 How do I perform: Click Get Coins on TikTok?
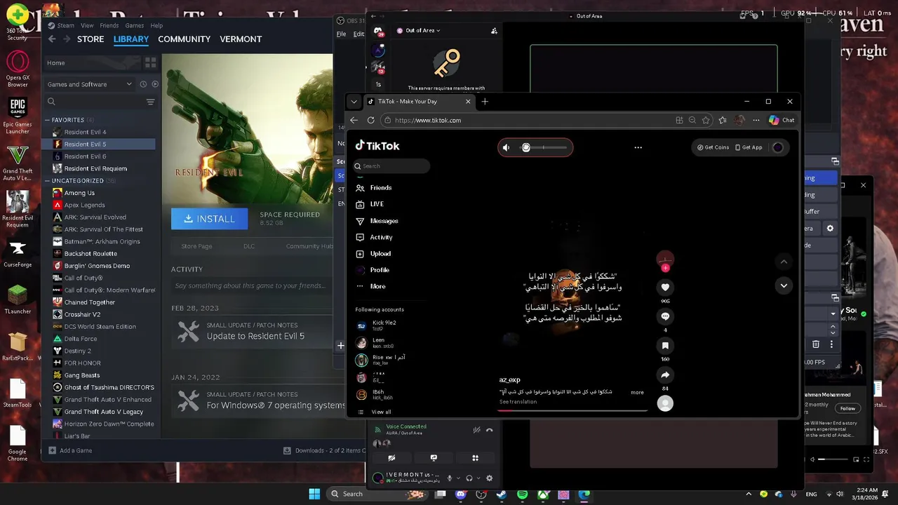[713, 147]
